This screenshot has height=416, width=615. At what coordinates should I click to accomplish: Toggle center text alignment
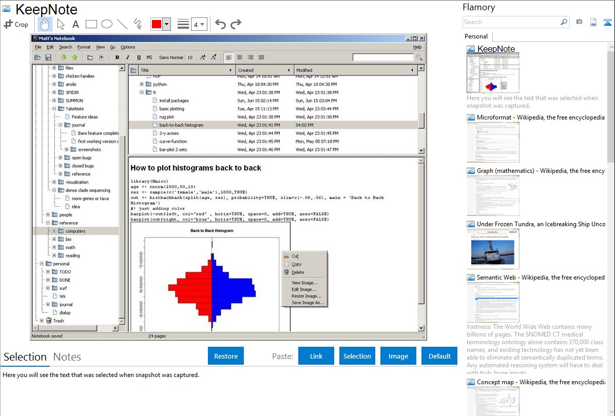(240, 57)
